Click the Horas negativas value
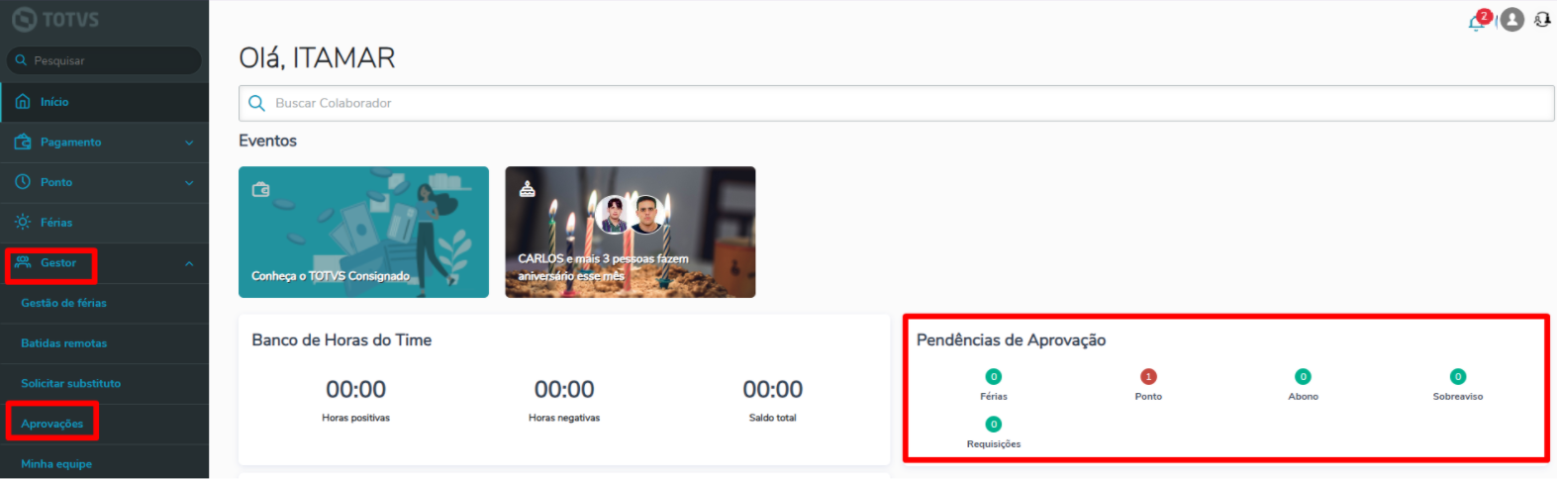 564,389
